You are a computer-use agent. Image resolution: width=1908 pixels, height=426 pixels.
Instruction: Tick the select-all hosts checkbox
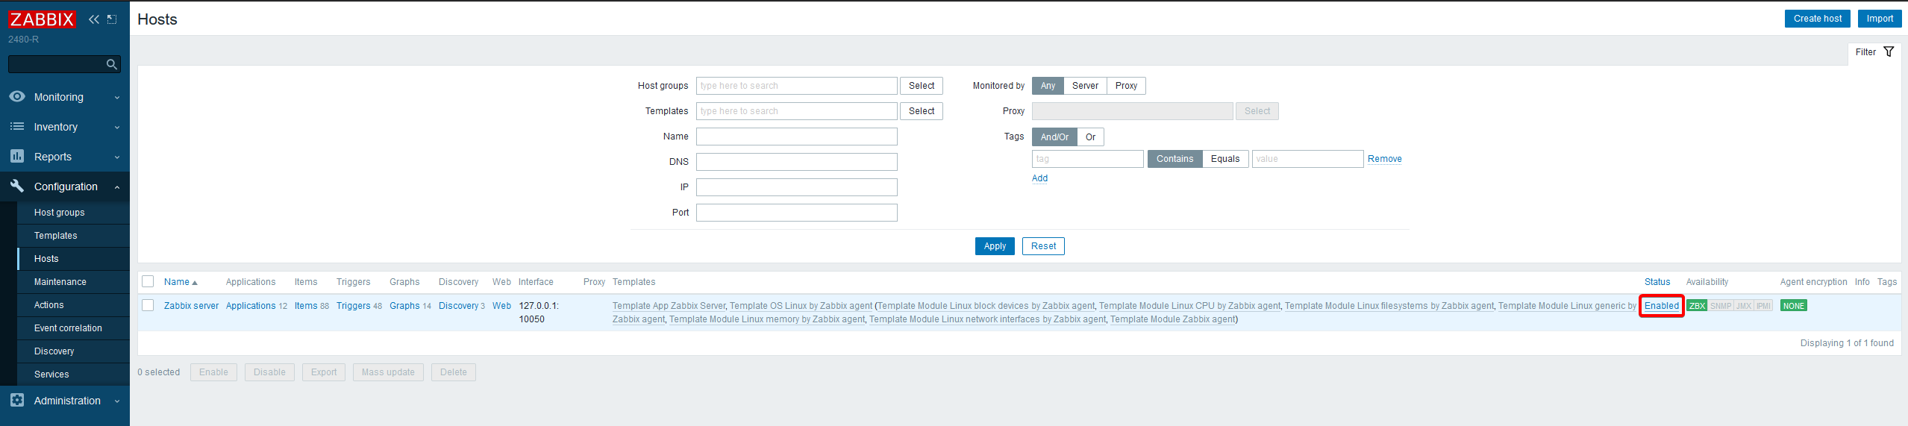148,281
